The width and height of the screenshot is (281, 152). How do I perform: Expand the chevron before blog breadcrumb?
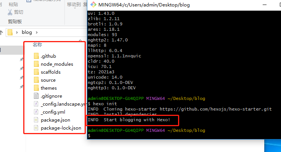[17, 32]
